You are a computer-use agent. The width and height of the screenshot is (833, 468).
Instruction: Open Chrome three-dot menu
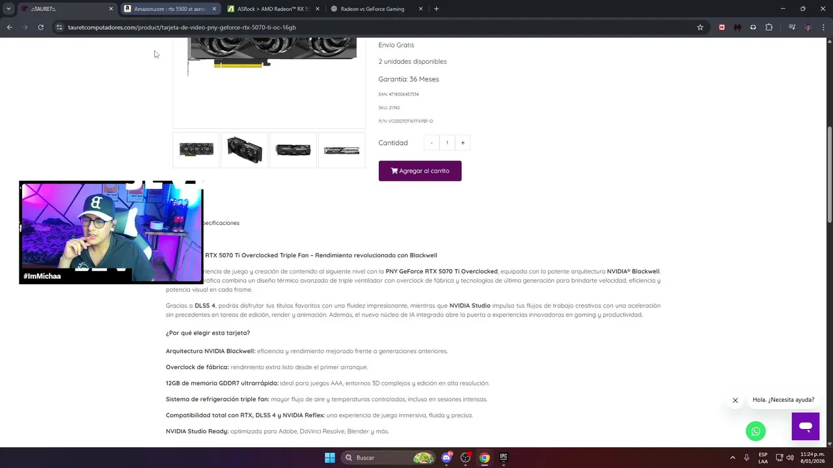pyautogui.click(x=824, y=27)
